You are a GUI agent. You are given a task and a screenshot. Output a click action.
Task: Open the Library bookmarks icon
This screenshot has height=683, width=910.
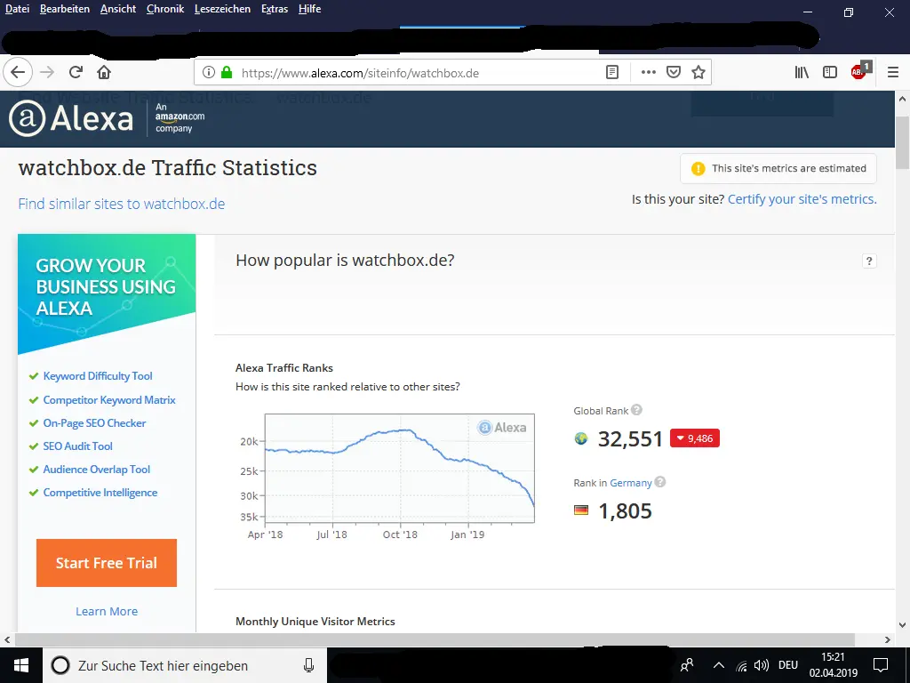click(x=802, y=73)
